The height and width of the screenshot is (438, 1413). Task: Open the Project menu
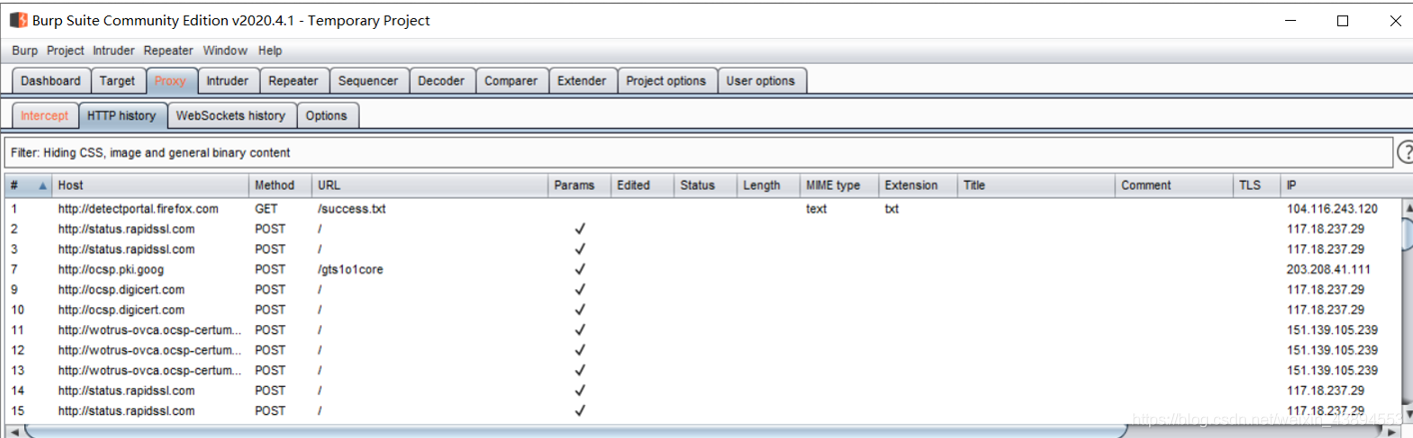click(66, 51)
